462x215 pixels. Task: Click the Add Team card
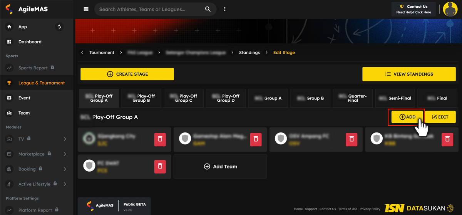(220, 167)
